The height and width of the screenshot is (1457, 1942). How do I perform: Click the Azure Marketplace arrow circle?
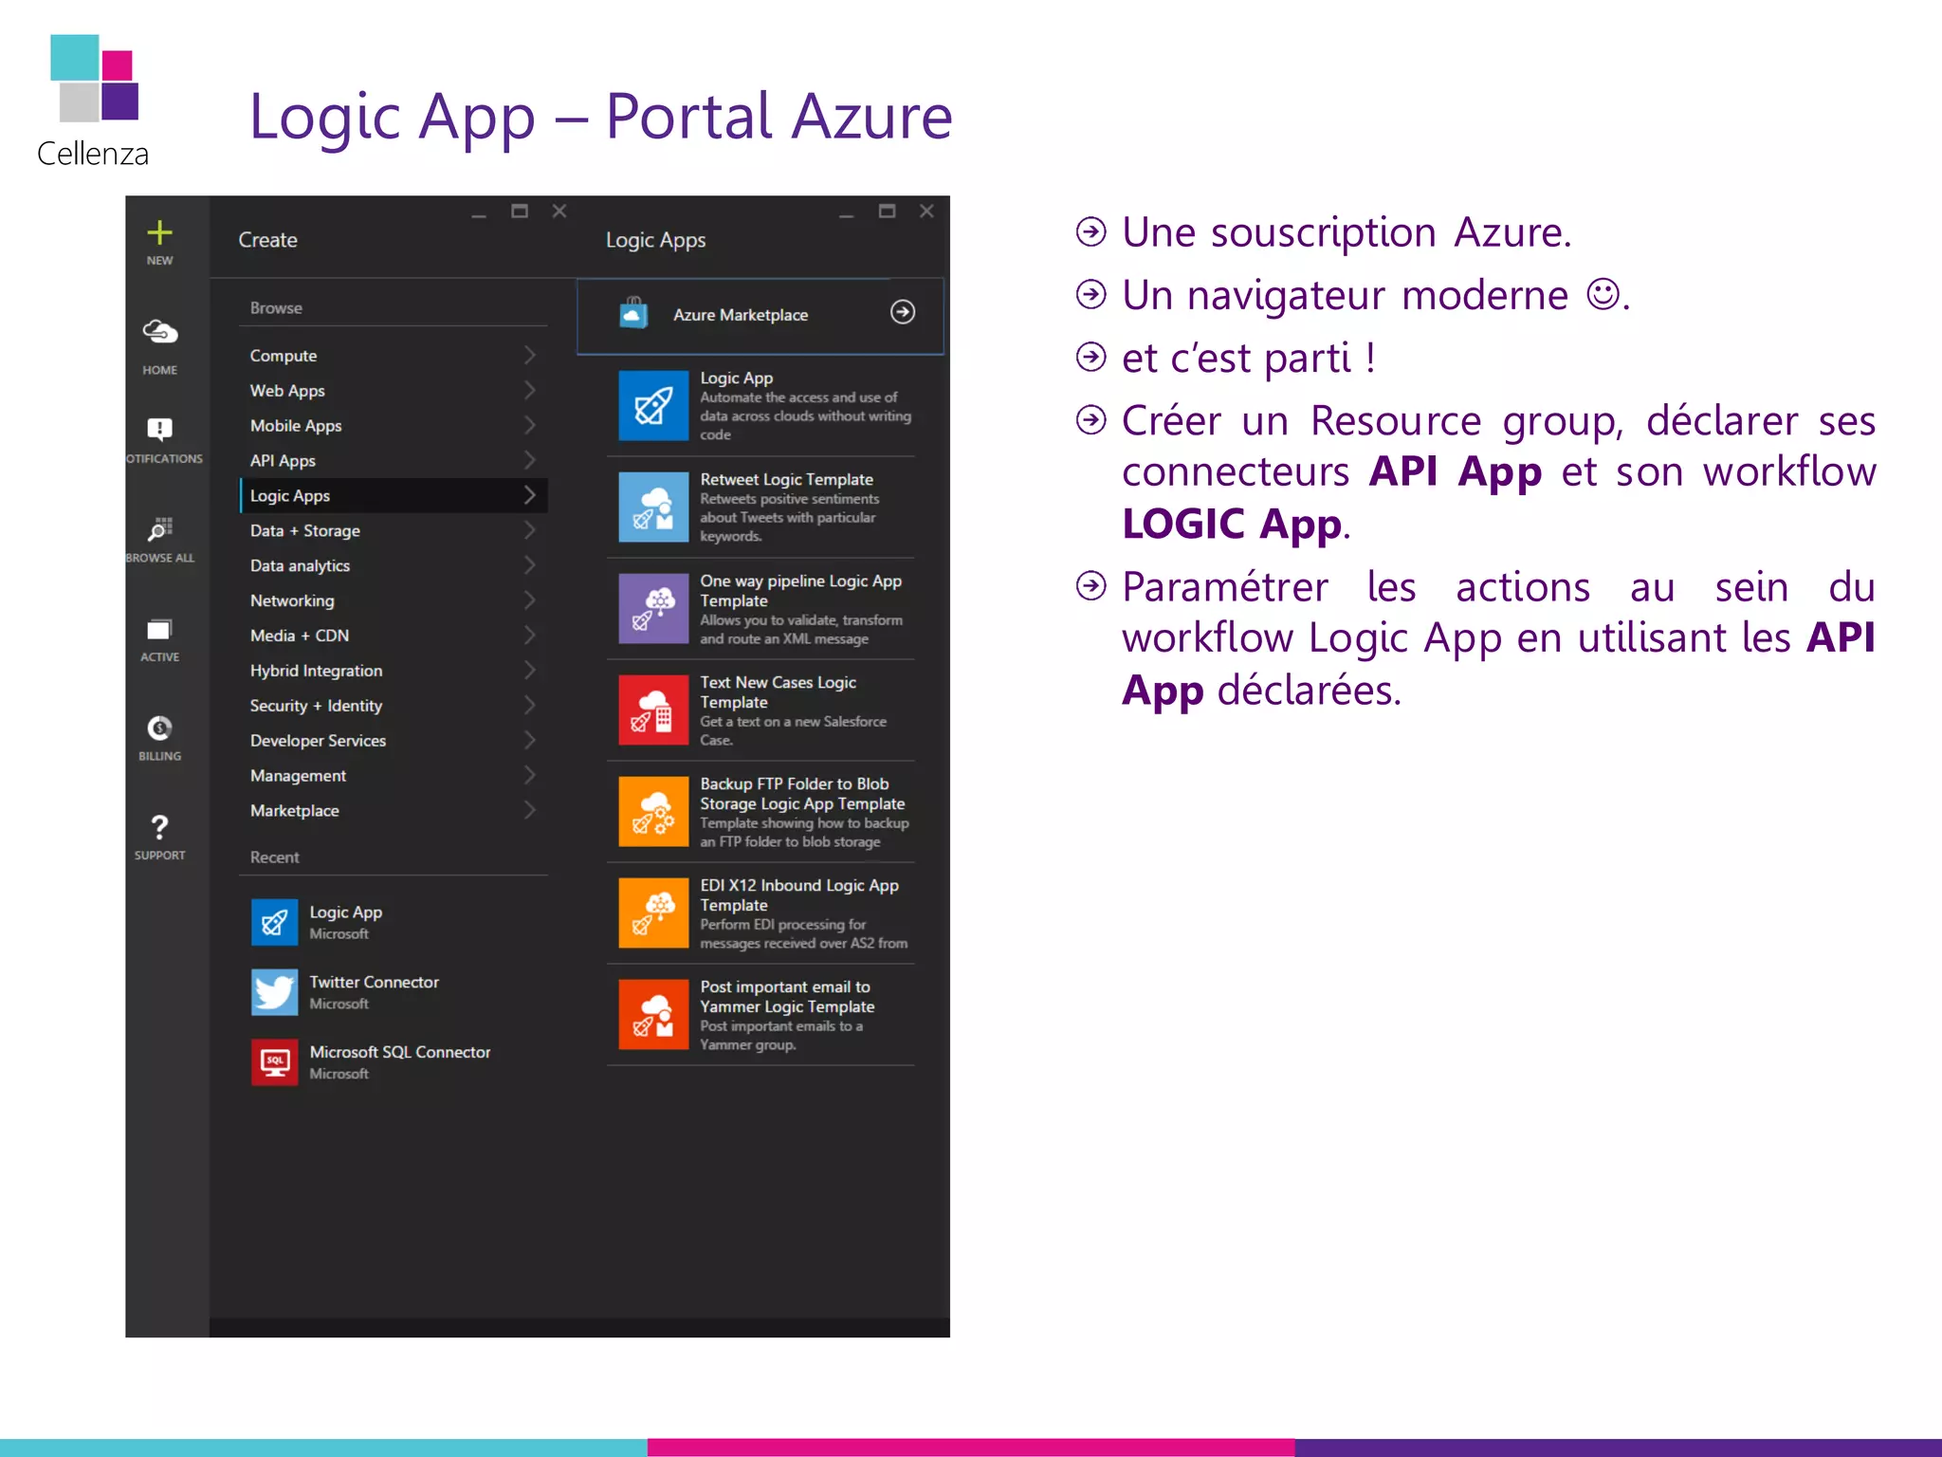pos(903,312)
